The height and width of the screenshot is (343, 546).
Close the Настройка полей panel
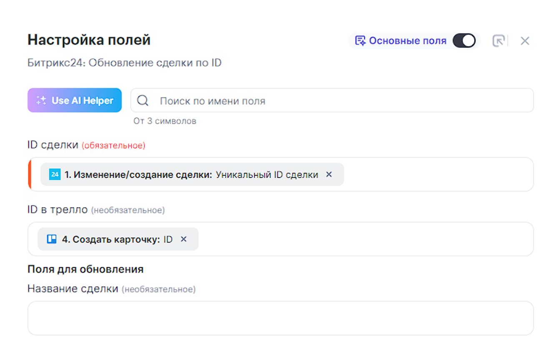point(525,41)
